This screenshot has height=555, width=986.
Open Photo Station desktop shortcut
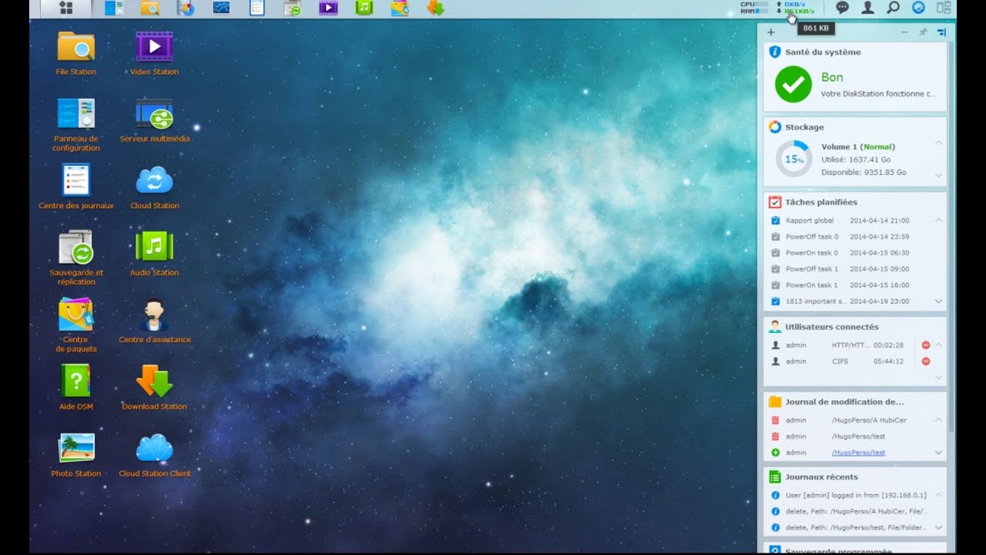(x=76, y=455)
